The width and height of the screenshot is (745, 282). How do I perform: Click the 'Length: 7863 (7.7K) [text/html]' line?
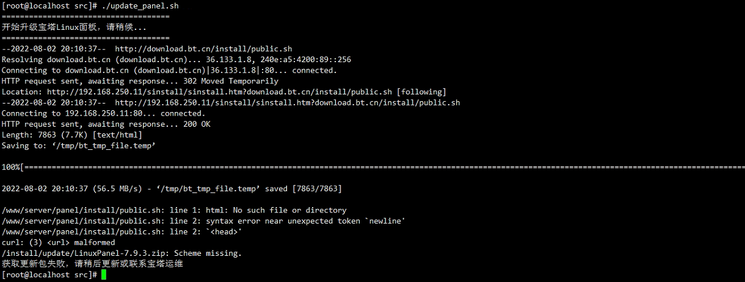[71, 135]
